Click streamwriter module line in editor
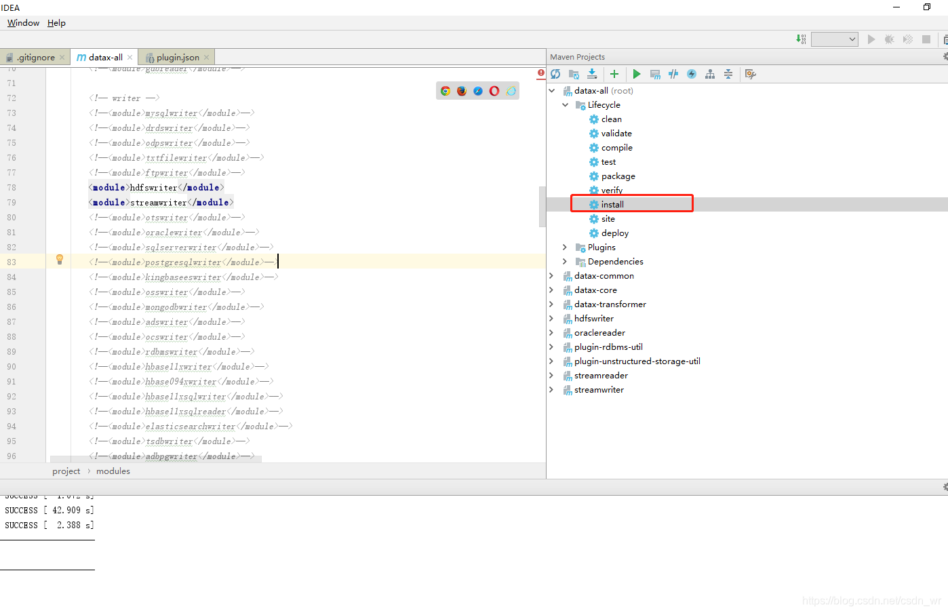948x613 pixels. (x=161, y=203)
